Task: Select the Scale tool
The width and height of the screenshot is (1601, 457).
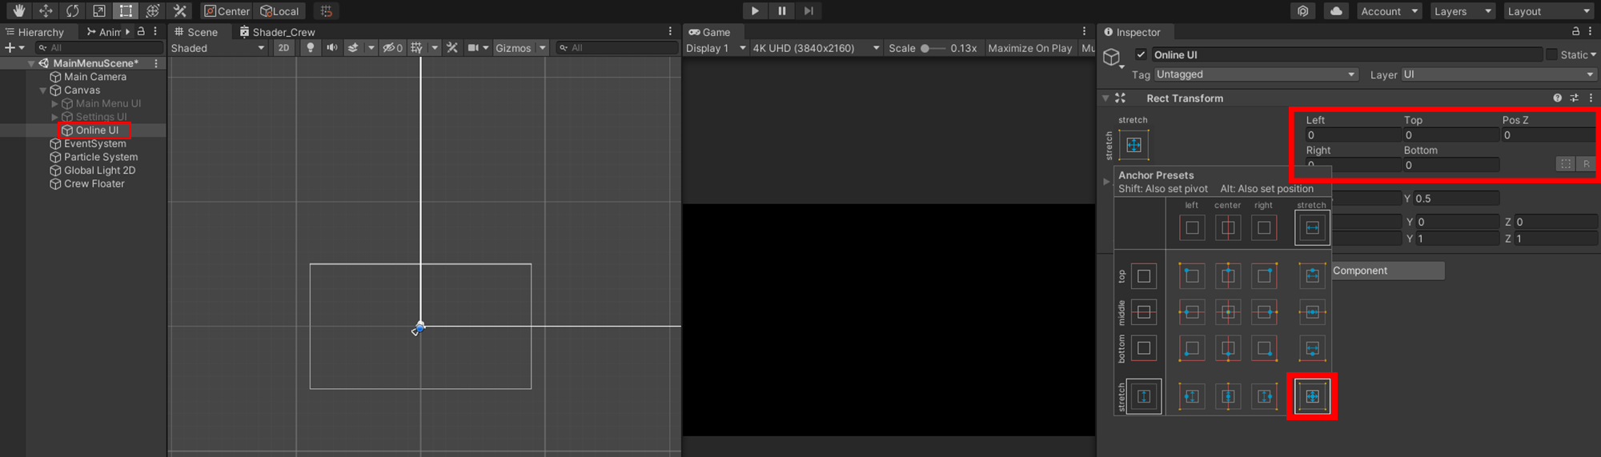Action: [x=99, y=10]
